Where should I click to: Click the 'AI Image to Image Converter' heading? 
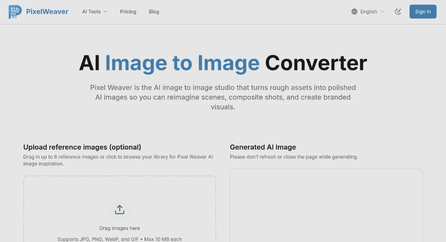coord(223,63)
